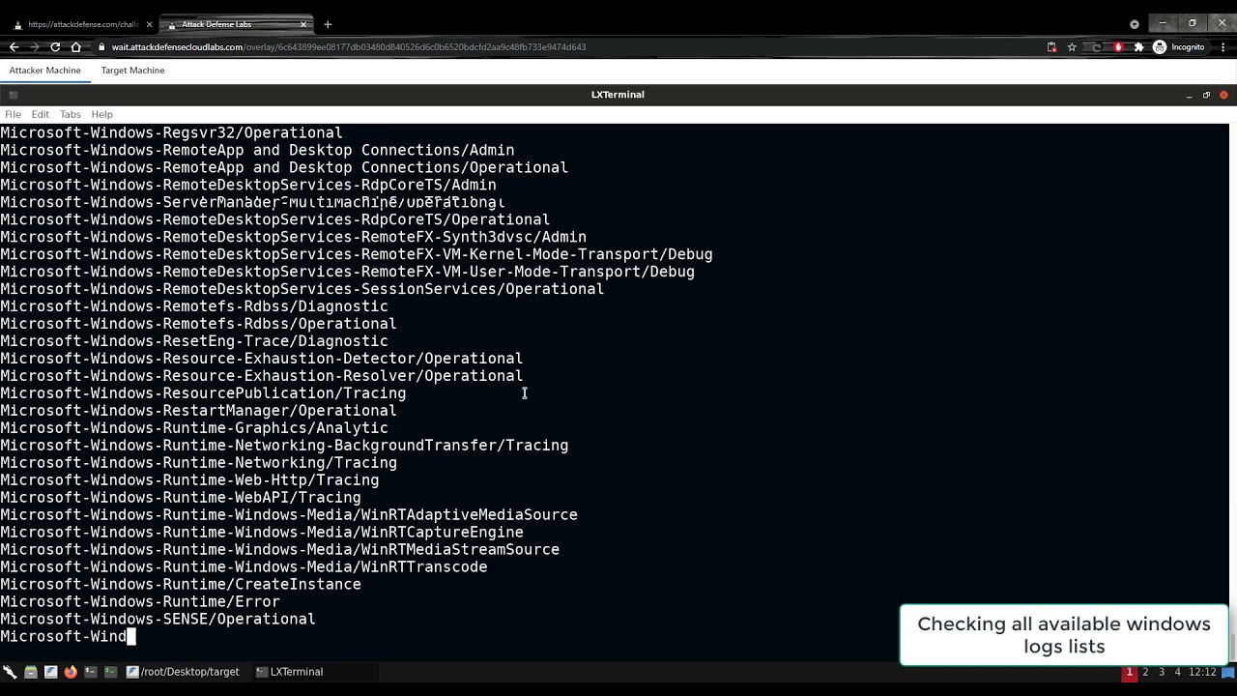Switch to /root/Desktop/target taskbar window
Screen dimensions: 1237x696
coord(183,672)
